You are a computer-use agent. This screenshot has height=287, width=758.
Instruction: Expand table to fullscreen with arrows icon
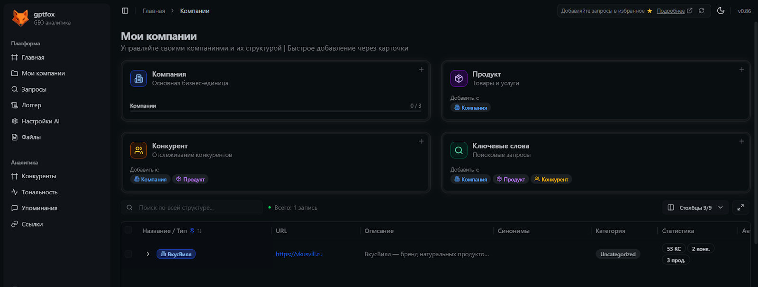[740, 208]
